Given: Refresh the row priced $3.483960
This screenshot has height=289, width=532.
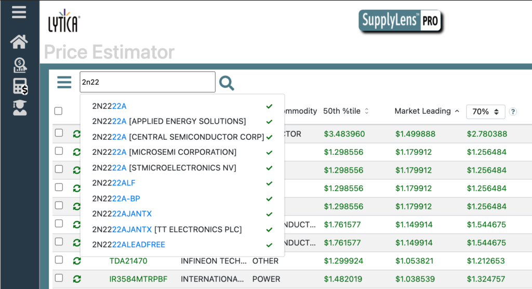Looking at the screenshot, I should coord(77,134).
